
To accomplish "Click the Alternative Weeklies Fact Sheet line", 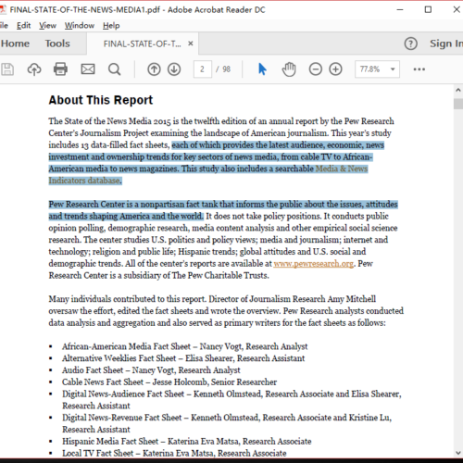I will (x=183, y=358).
